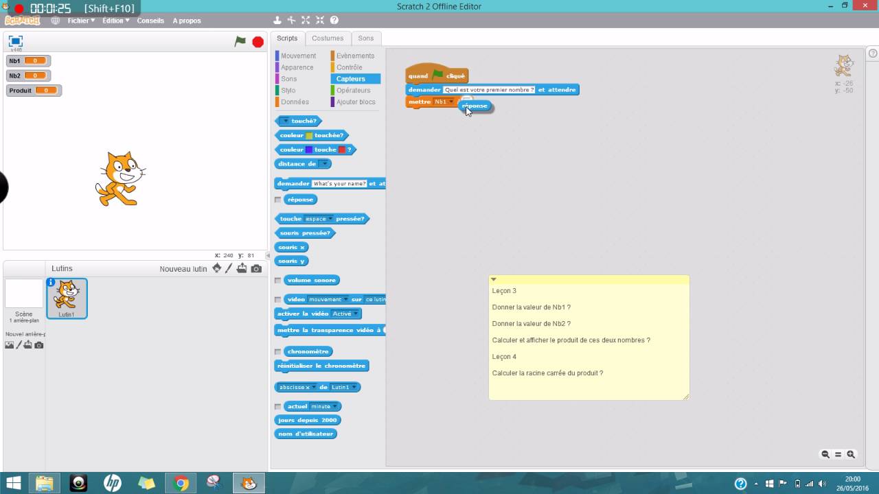The width and height of the screenshot is (879, 494).
Task: Collapse the yellow comment note
Action: [x=494, y=279]
